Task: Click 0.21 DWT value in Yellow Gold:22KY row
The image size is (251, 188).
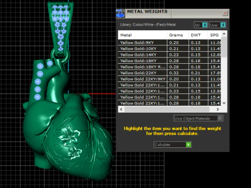Action: (198, 73)
